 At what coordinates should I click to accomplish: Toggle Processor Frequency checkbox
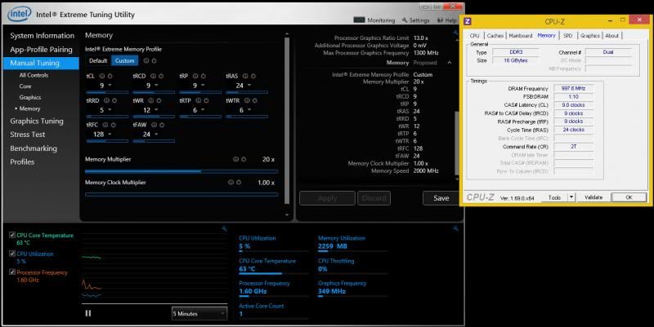(12, 272)
